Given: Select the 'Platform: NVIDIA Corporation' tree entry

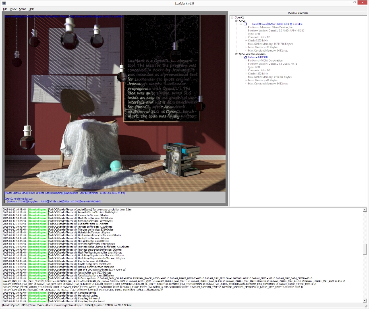Looking at the screenshot, I should pyautogui.click(x=265, y=60).
